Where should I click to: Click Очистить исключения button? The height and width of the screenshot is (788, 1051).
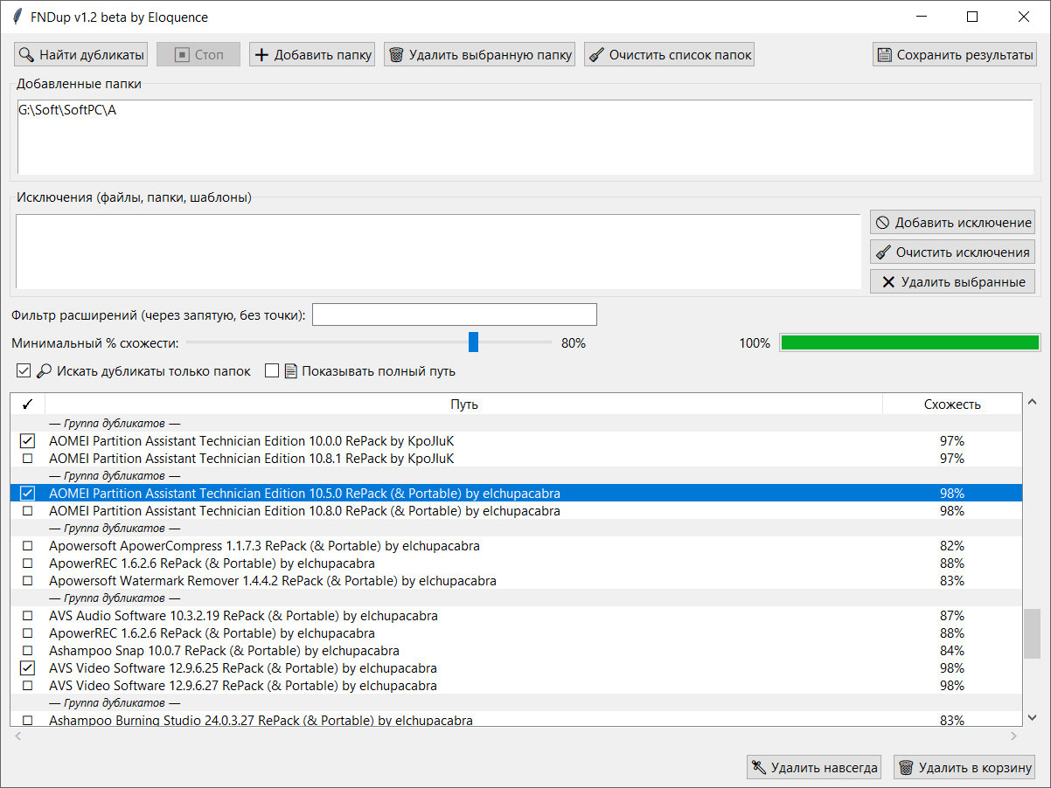pyautogui.click(x=953, y=252)
